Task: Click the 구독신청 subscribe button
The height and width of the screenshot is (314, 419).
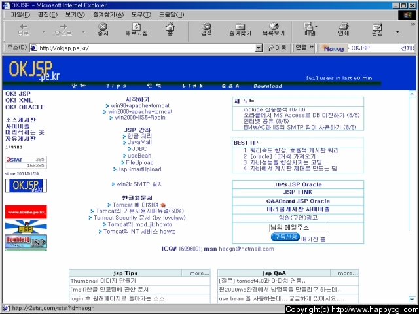Action: (x=285, y=237)
